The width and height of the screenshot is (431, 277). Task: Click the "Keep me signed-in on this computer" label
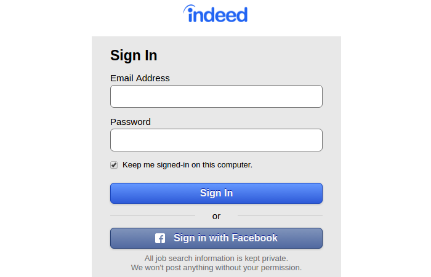pyautogui.click(x=187, y=165)
